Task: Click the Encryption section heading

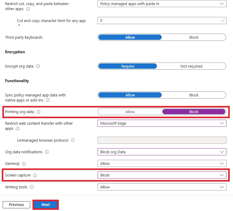Action: point(15,52)
